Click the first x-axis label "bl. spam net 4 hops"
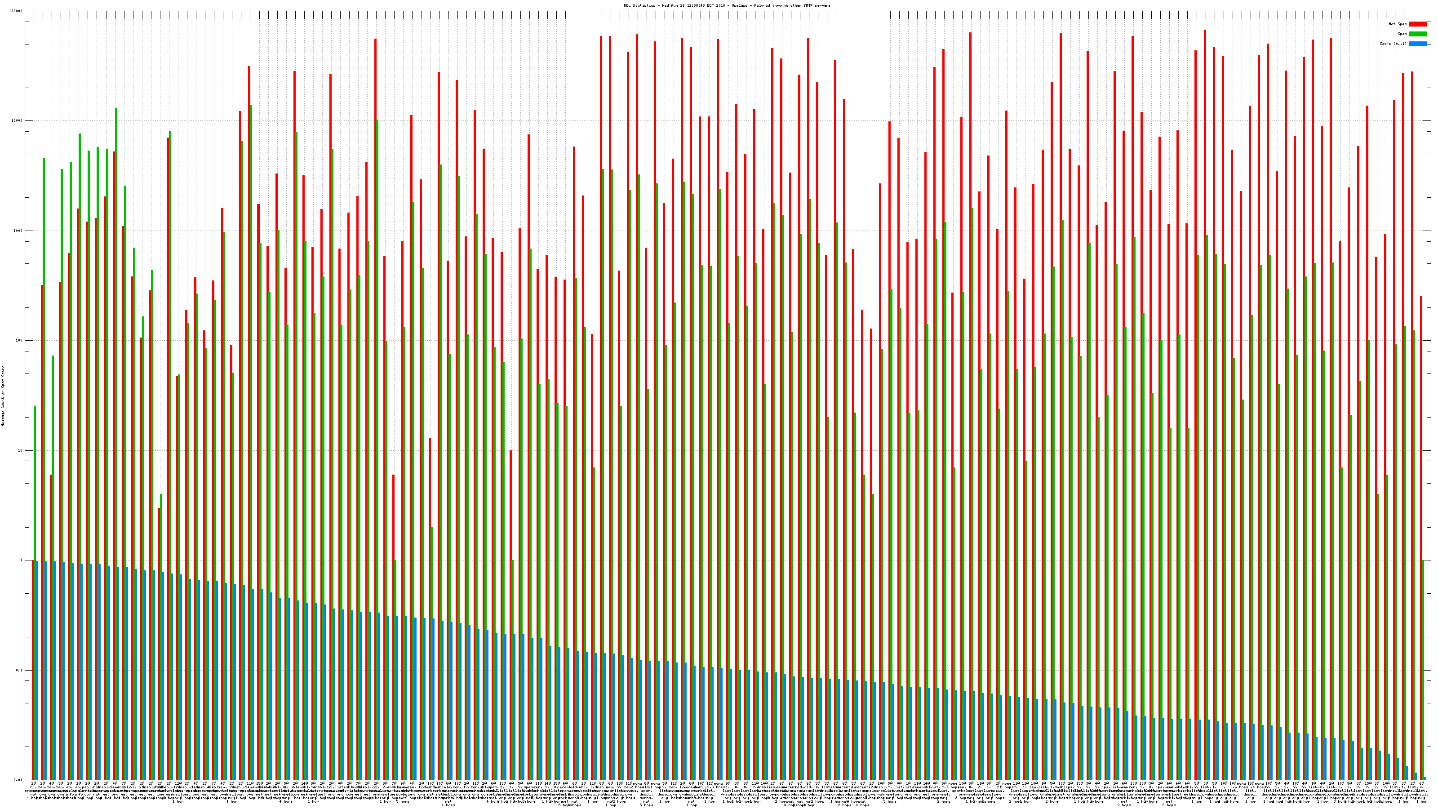Screen dimensions: 1438x809 click(x=33, y=791)
